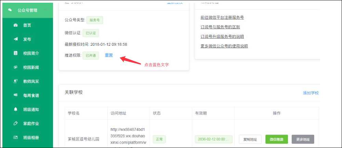Click the 操作 column header
This screenshot has height=148, width=342.
coord(277,113)
